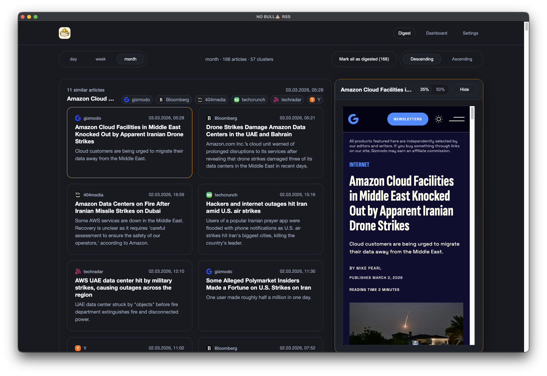Viewport: 547px width, 376px height.
Task: Filter cluster by Bloomberg source chip
Action: coord(174,100)
